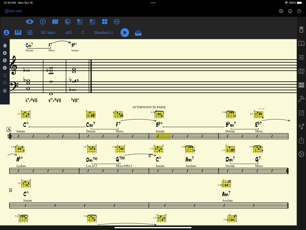Select the G7b9 chord symbol
The image size is (306, 230).
[120, 159]
